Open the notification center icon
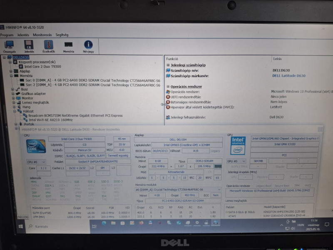333x250 pixels. (327, 225)
